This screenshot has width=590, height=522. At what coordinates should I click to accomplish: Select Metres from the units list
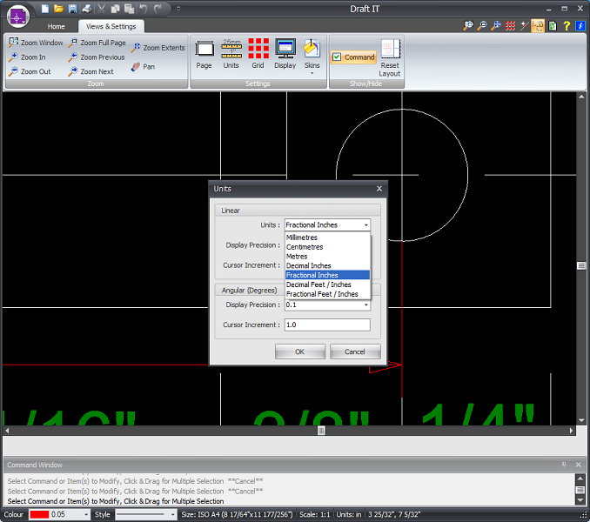pyautogui.click(x=327, y=257)
